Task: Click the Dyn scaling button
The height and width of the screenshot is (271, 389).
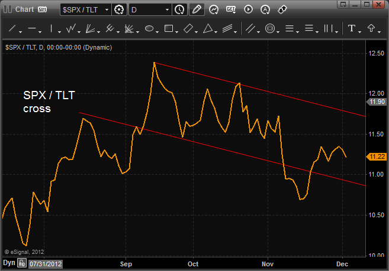Action: [9, 263]
